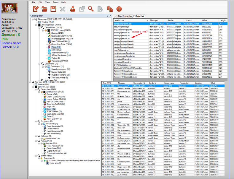Image resolution: width=234 pixels, height=179 pixels.
Task: Sort by Interlocutor column header
Action: pyautogui.click(x=131, y=20)
